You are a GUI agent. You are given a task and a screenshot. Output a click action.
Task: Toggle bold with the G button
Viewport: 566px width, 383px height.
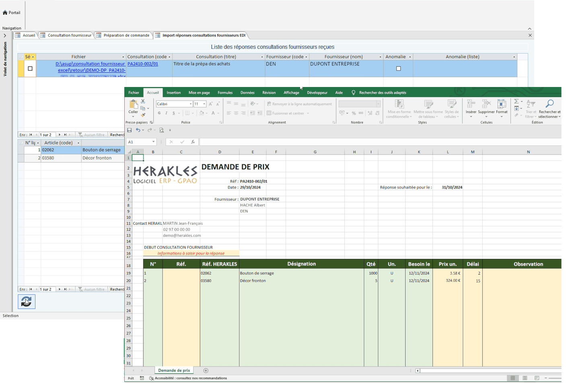(x=160, y=113)
